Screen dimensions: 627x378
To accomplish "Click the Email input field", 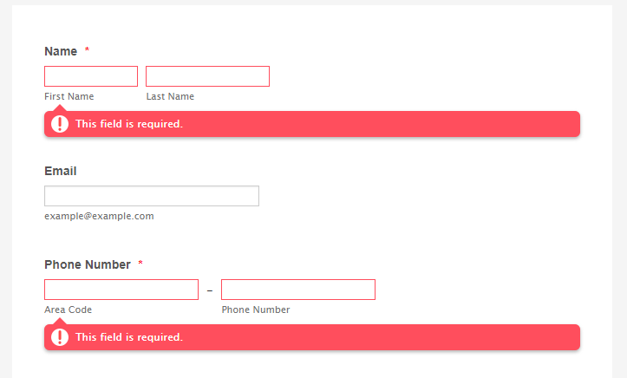I will (x=152, y=196).
